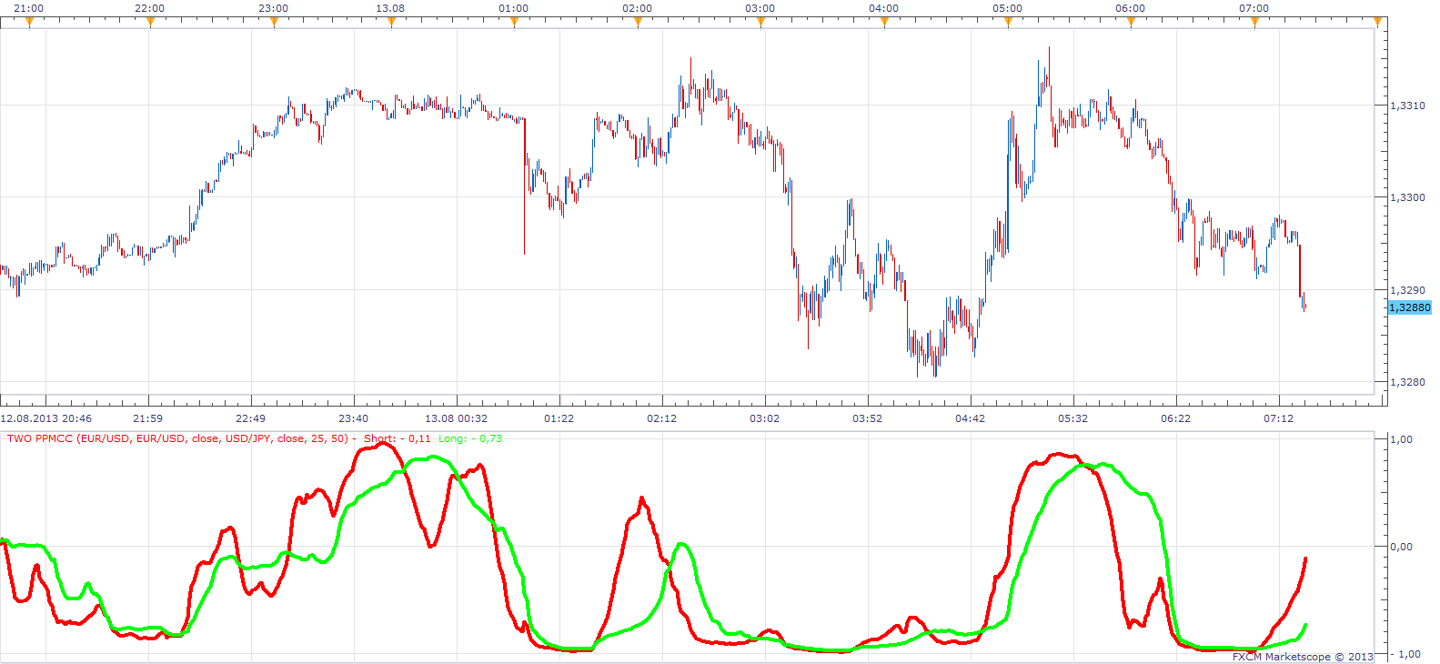1440x664 pixels.
Task: Click the 1,00 indicator axis label
Action: pyautogui.click(x=1402, y=439)
